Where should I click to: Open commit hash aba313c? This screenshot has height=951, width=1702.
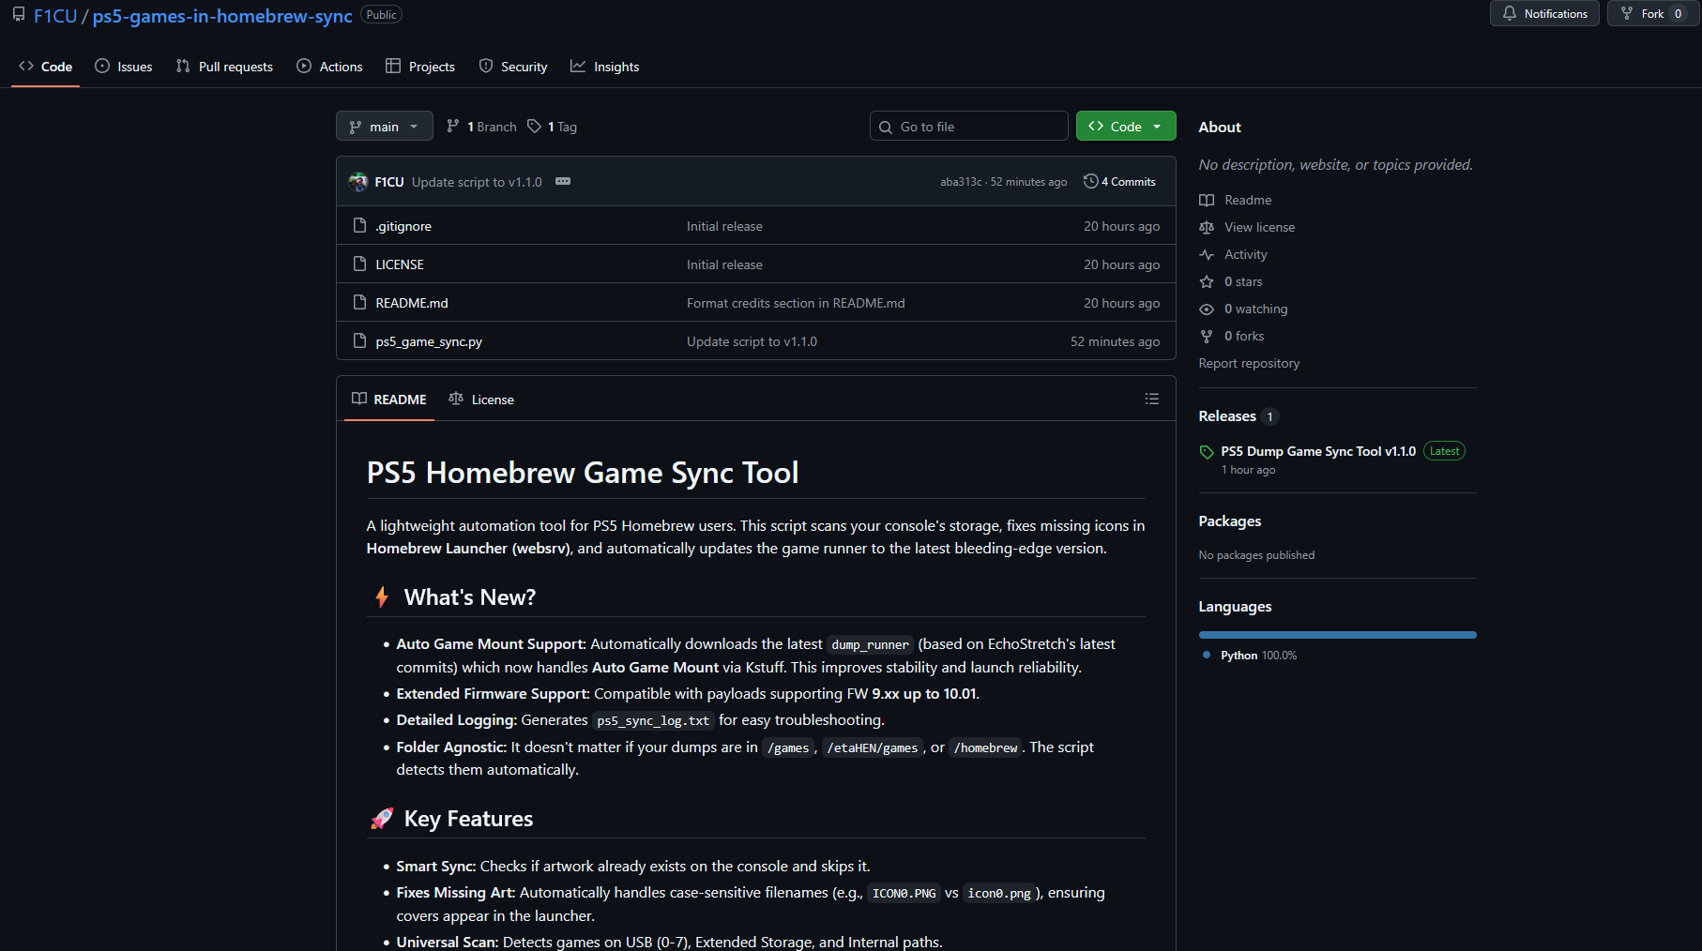[961, 182]
